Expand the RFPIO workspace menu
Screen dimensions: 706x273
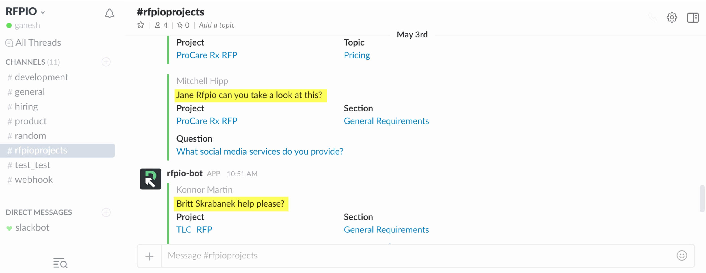tap(25, 12)
